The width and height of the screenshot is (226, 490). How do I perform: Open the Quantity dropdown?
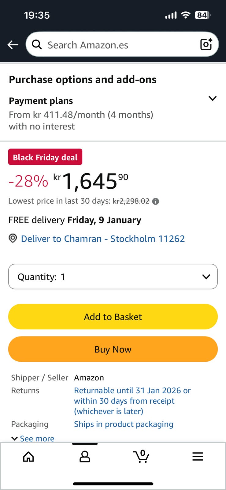(113, 277)
